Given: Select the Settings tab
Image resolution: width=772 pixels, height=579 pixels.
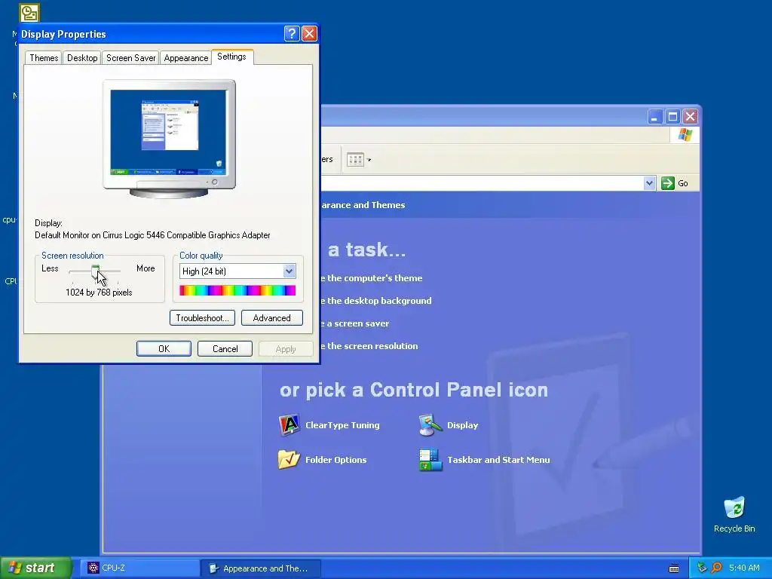Looking at the screenshot, I should click(232, 57).
